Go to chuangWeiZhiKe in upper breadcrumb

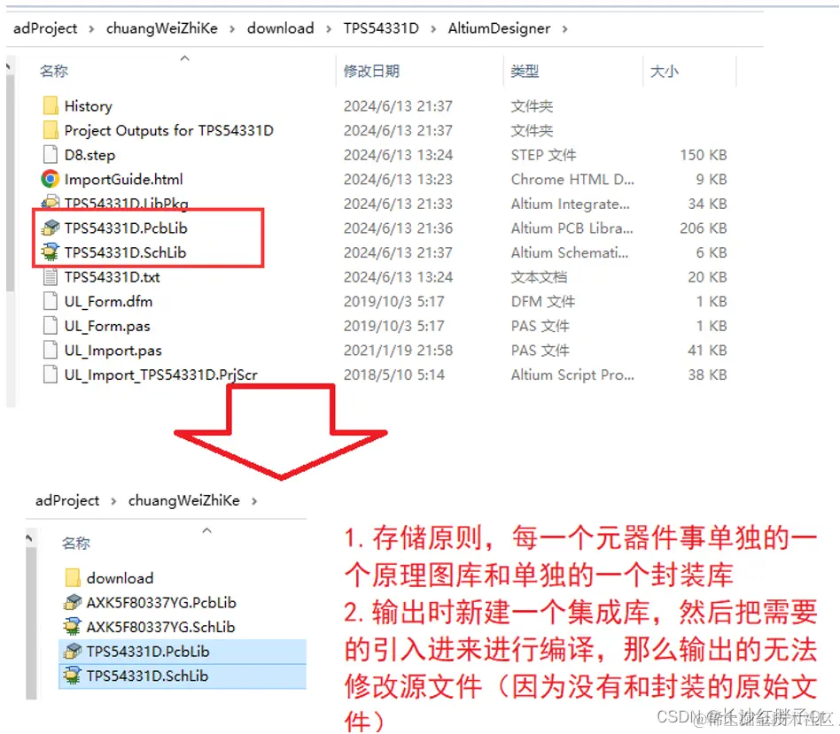tap(162, 27)
